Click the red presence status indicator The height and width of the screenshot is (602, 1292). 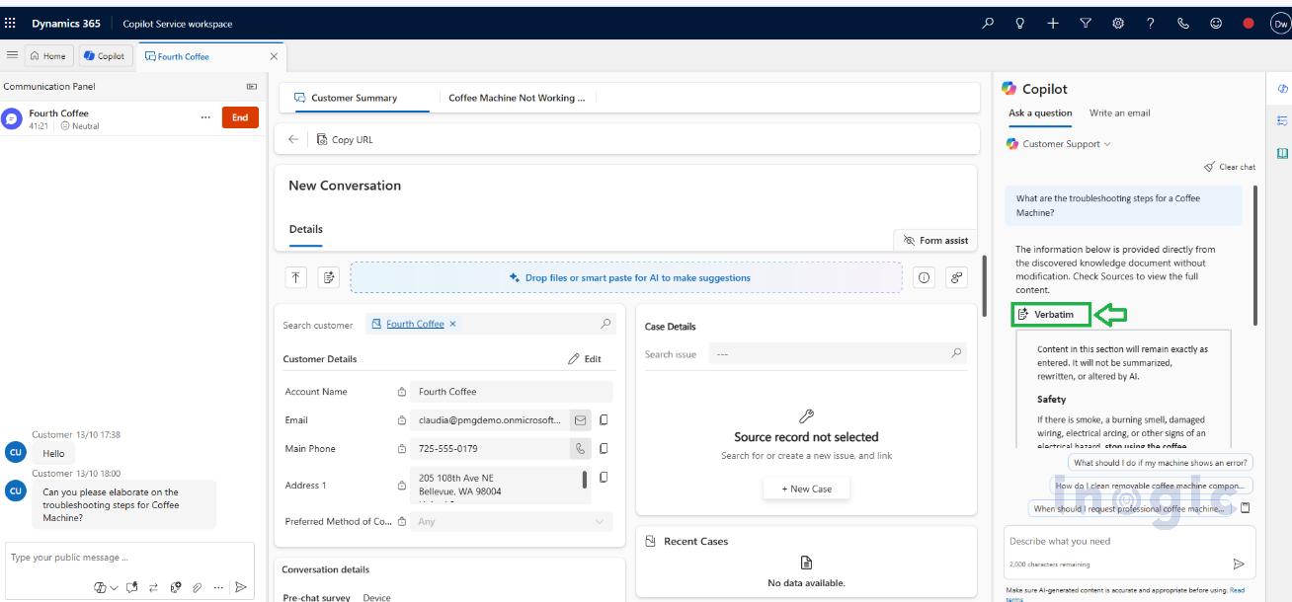1249,23
